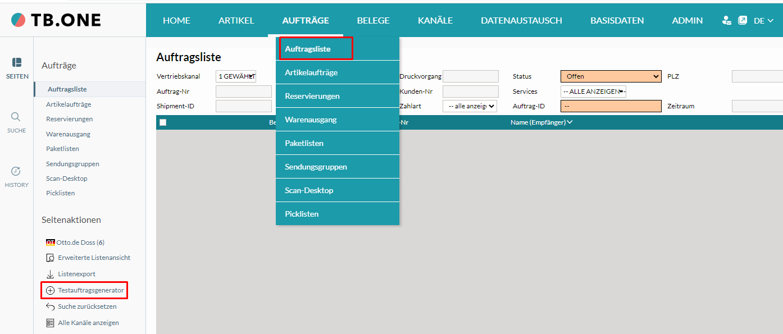Screen dimensions: 783x334
Task: Click the Testauftragsgenerator plus icon
Action: click(50, 290)
